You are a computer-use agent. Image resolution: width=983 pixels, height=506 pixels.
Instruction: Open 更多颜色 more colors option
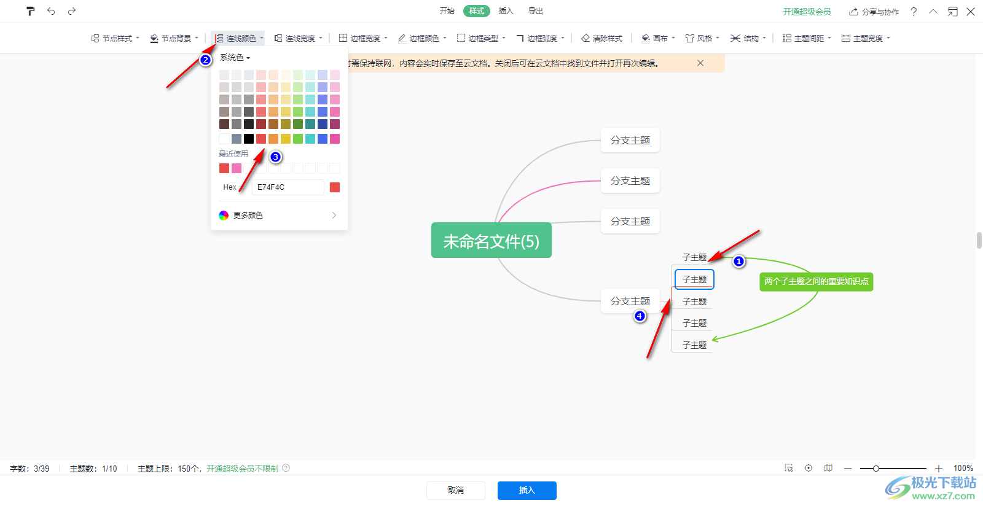point(278,215)
